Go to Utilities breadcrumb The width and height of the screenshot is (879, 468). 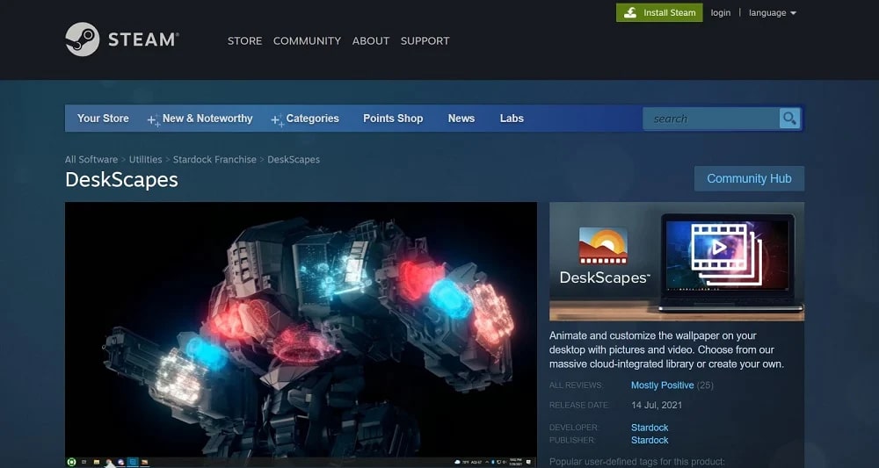(145, 160)
